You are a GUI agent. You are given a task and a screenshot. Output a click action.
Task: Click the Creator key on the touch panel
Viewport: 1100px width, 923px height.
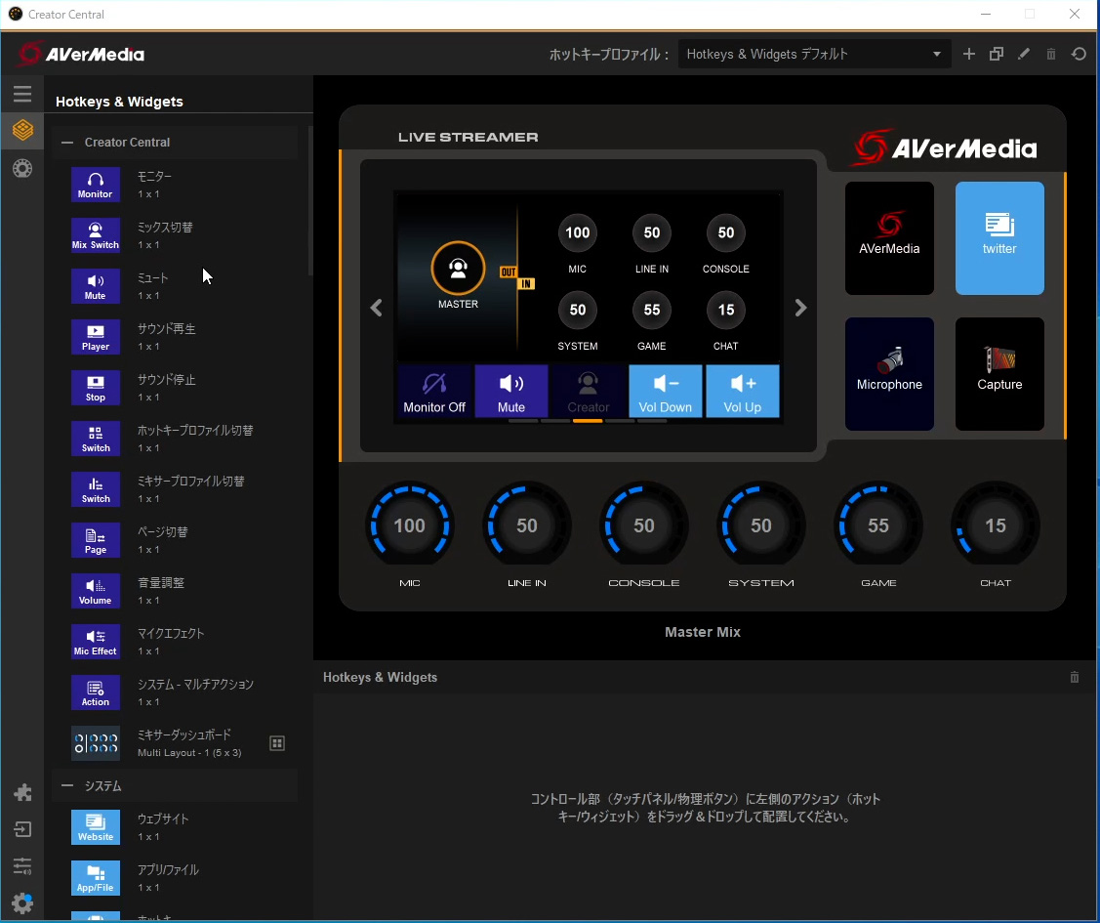588,391
